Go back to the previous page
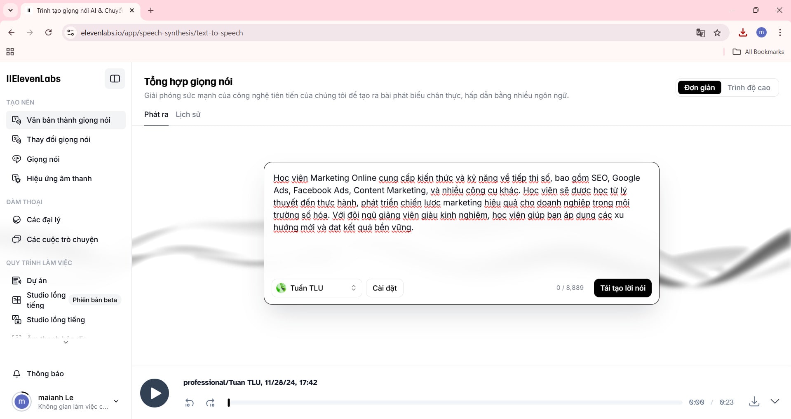The width and height of the screenshot is (791, 419). [12, 33]
